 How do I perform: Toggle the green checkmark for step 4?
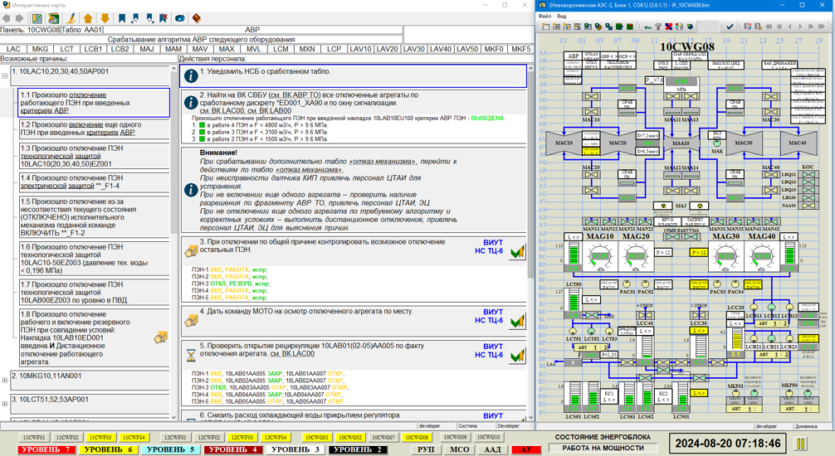tap(516, 322)
